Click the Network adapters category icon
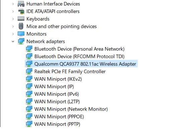 coord(21,41)
